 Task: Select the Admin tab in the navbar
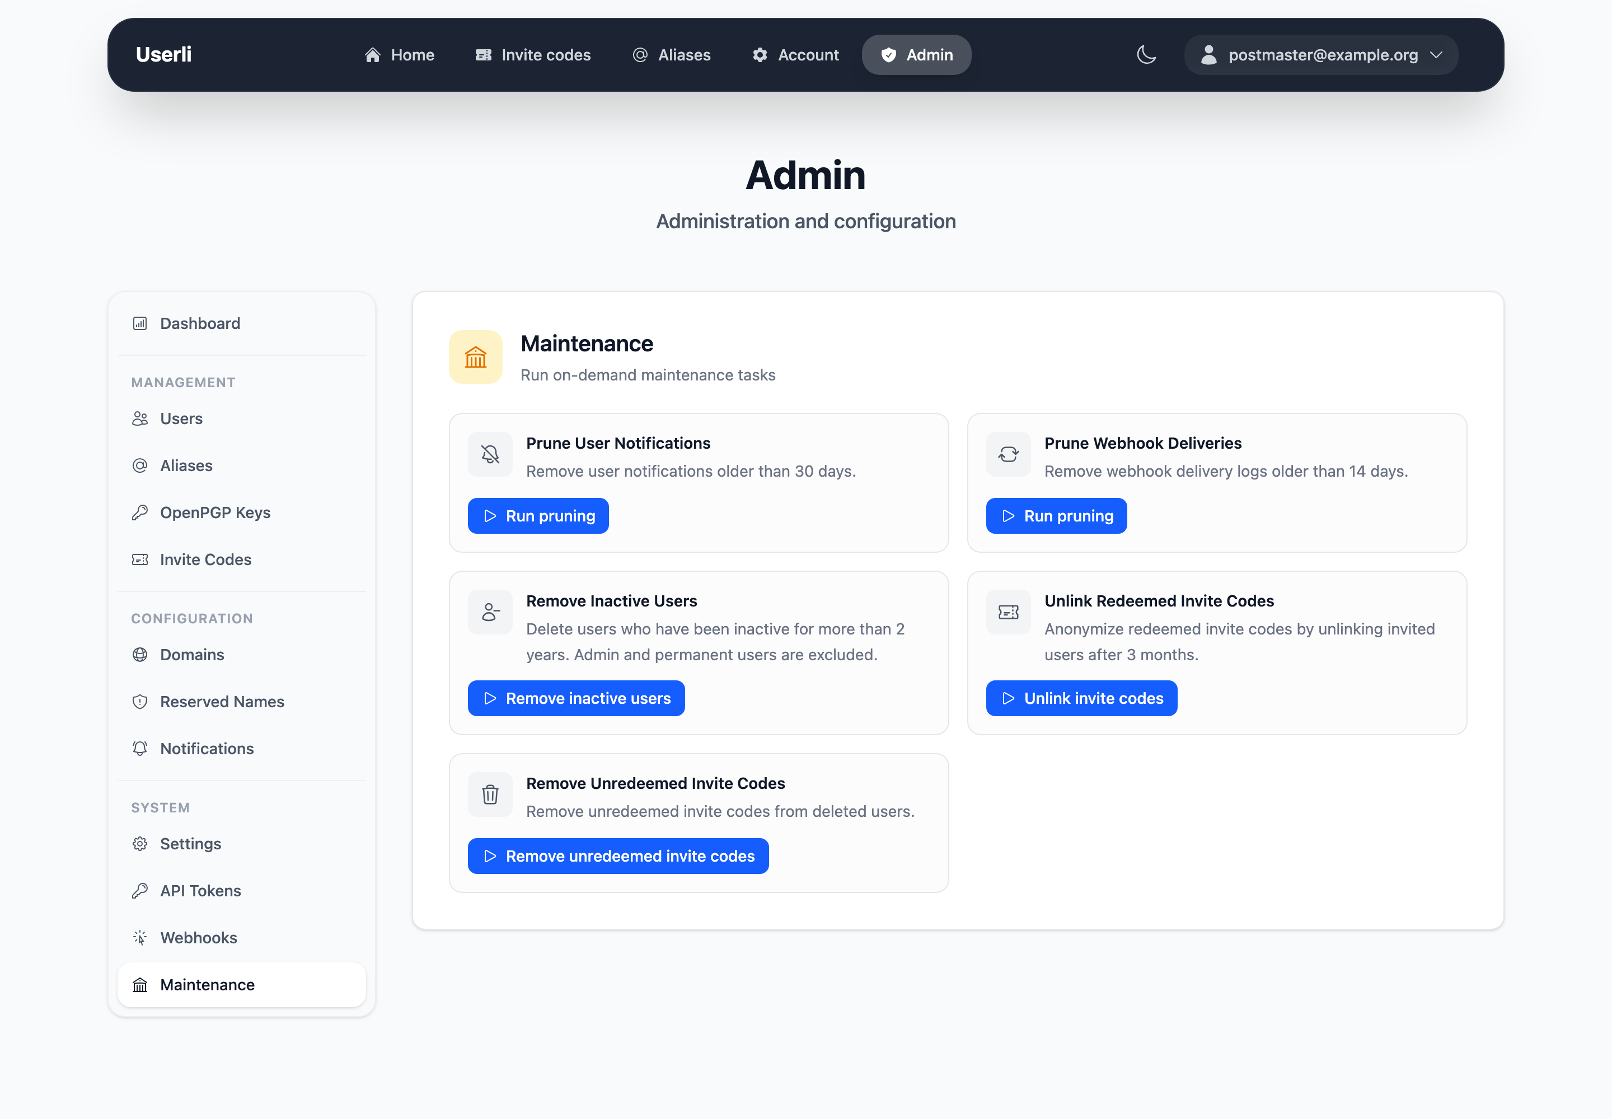click(x=916, y=55)
